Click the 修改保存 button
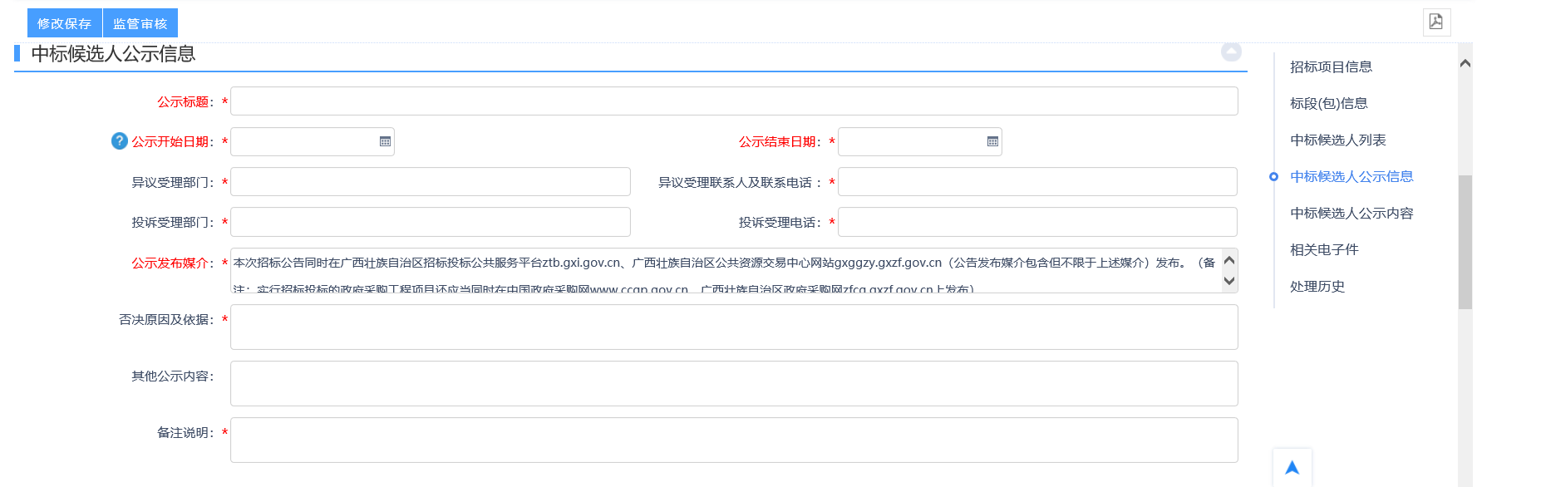1541x487 pixels. pos(64,23)
